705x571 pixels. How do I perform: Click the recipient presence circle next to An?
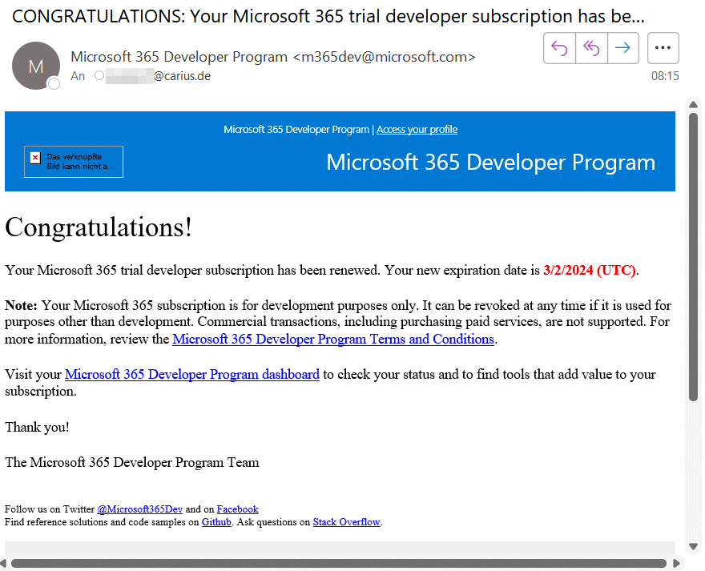99,75
